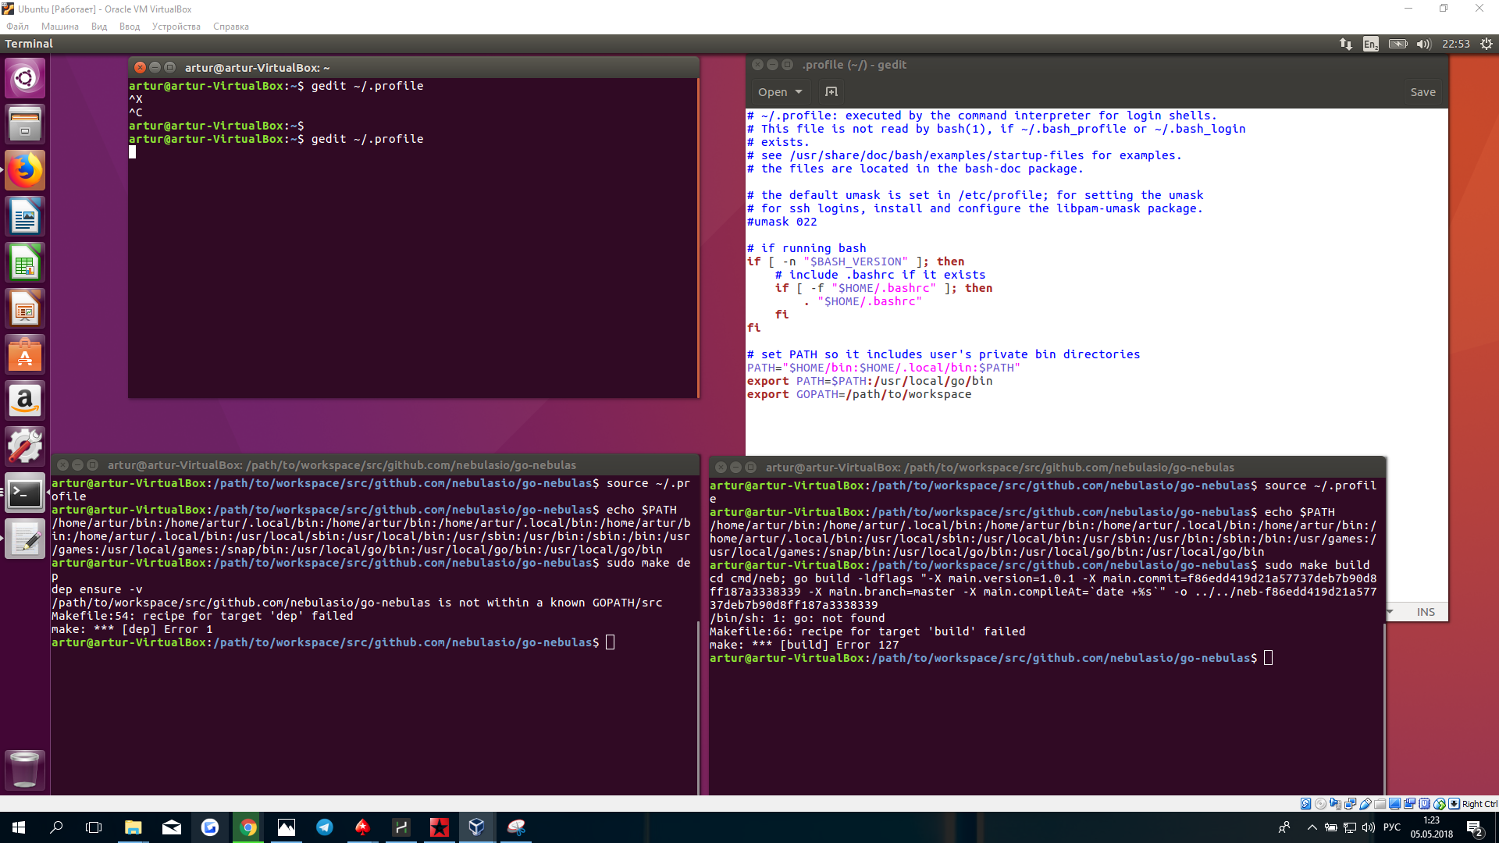
Task: Open LibreOffice Impress from the launcher
Action: [25, 309]
